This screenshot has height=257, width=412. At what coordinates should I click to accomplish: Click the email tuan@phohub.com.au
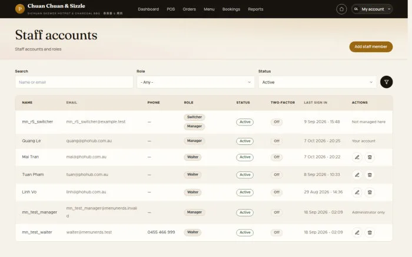click(x=87, y=174)
